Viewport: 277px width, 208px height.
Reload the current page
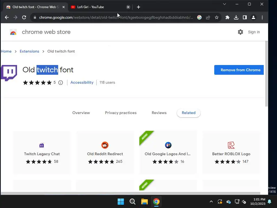24,17
